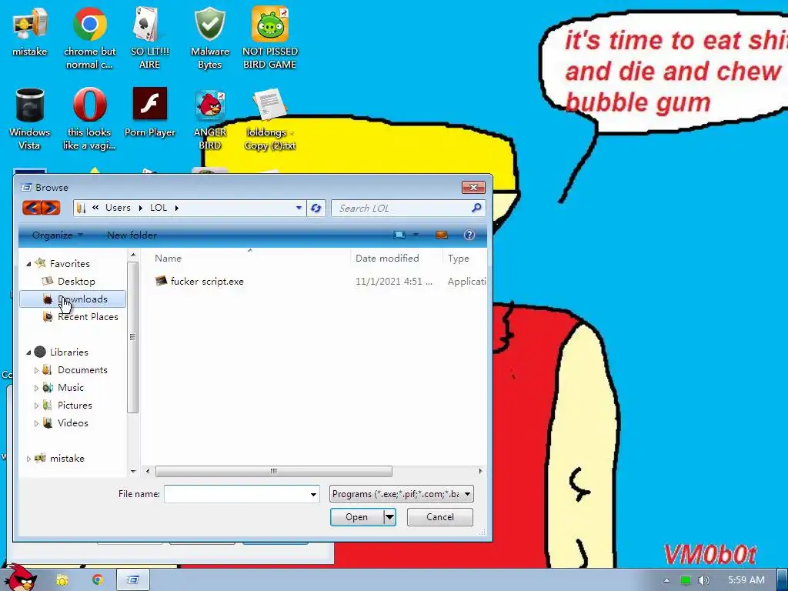Viewport: 788px width, 591px height.
Task: Collapse the Libraries tree group
Action: tap(28, 352)
